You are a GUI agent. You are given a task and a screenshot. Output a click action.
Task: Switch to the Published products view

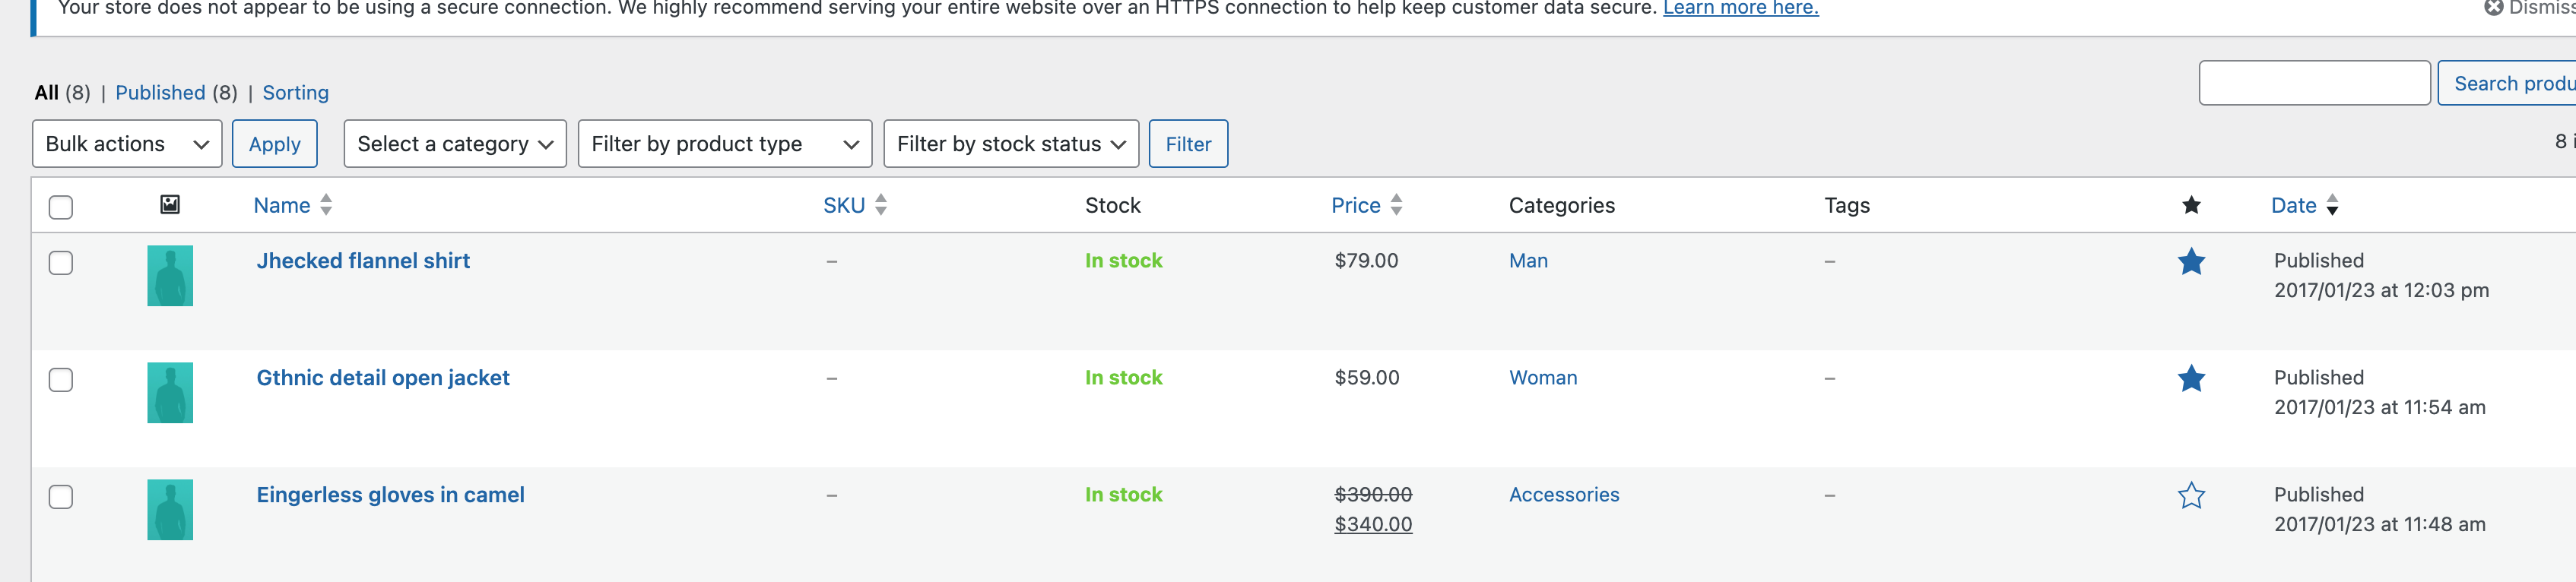pos(160,93)
